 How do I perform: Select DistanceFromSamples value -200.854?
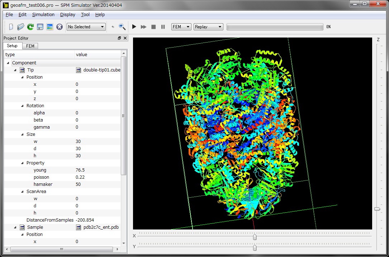85,220
